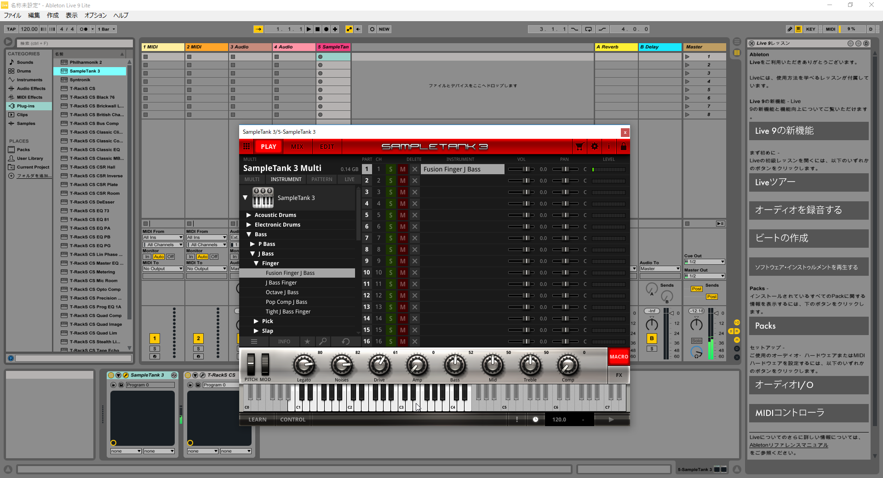Click the metronome clock icon in SampleTank
The height and width of the screenshot is (478, 883).
535,420
